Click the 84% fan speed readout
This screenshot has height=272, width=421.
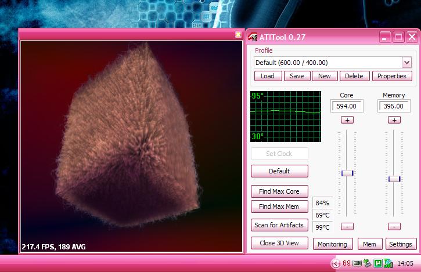(x=322, y=203)
